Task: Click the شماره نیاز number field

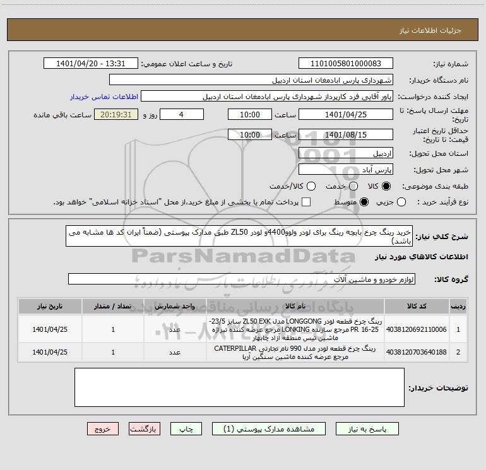Action: [346, 63]
